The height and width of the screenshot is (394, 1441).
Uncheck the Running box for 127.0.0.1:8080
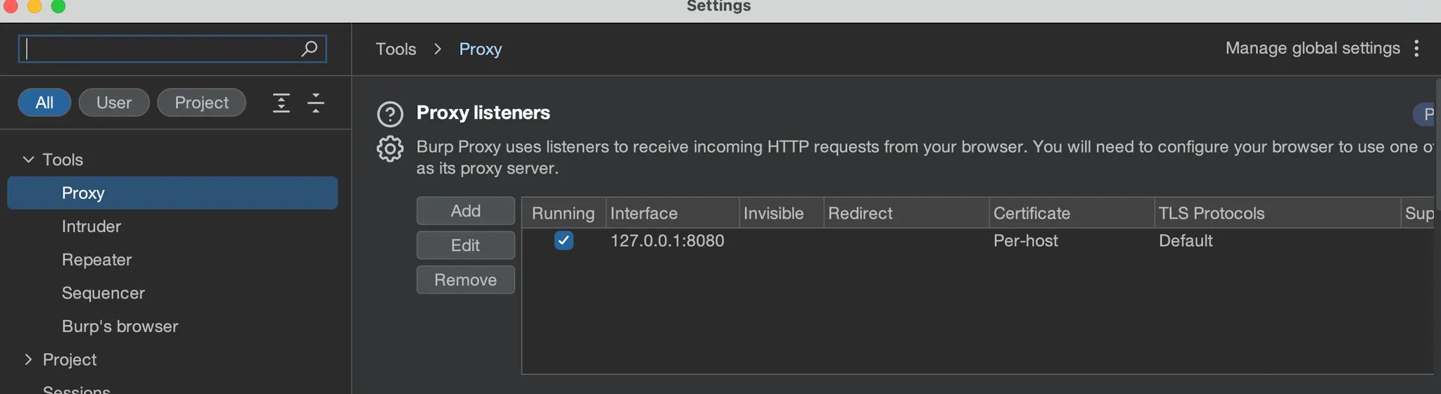[x=564, y=241]
